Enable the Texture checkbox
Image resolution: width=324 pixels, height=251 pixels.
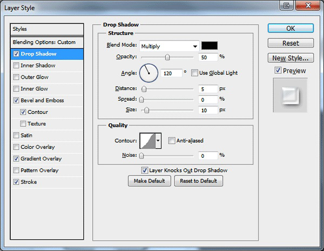pos(23,124)
